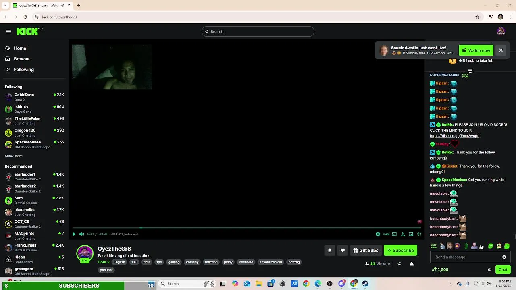This screenshot has width=516, height=290.
Task: Show hidden system tray icons
Action: pyautogui.click(x=451, y=284)
